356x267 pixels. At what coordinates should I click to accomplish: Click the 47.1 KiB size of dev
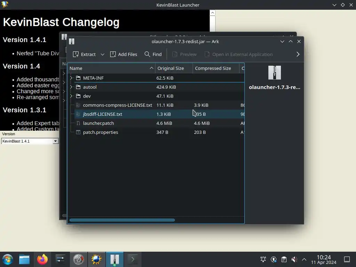click(x=165, y=96)
